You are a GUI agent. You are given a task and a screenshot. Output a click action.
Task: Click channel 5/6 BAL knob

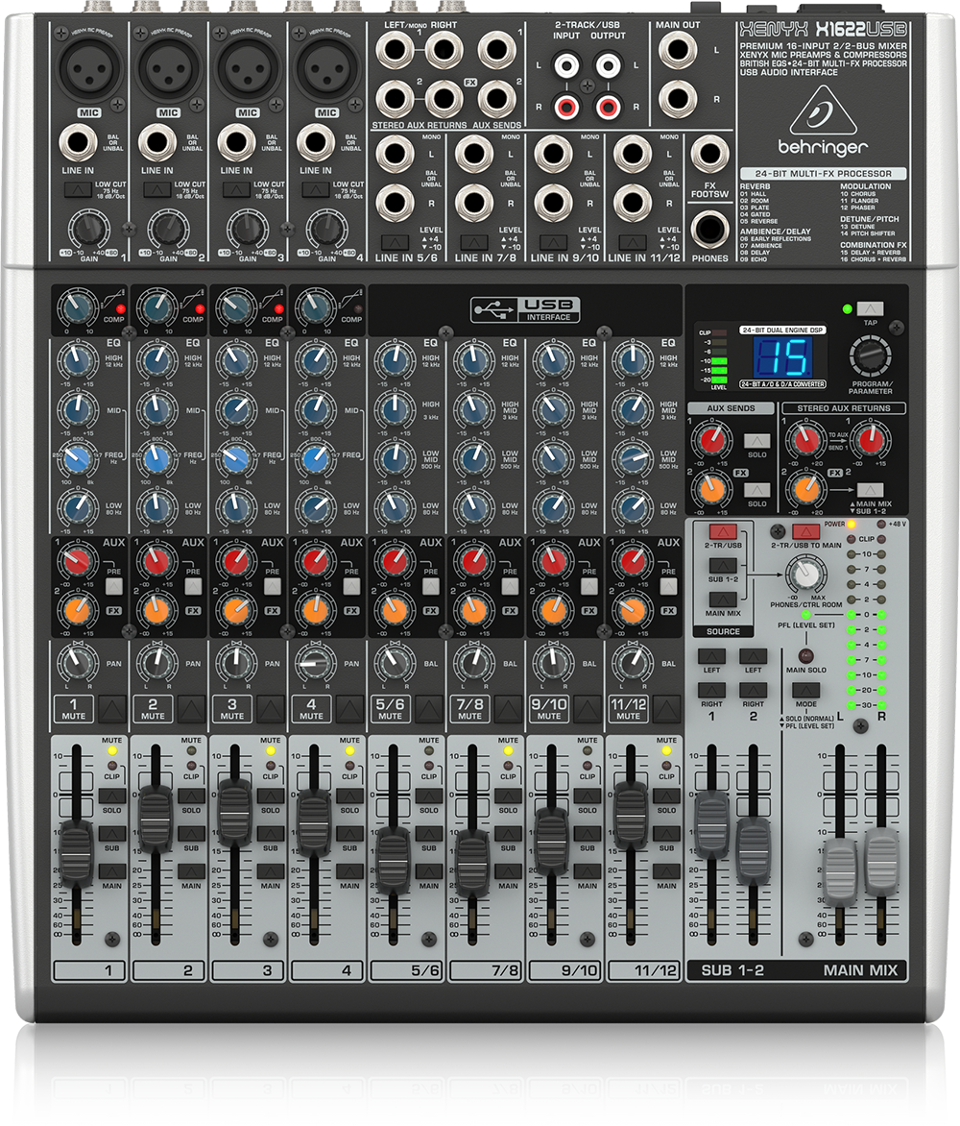point(395,664)
